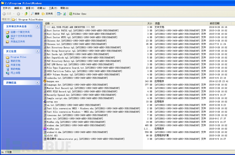
Task: Select file name Boot Sector NTFS.tpl
Action: coord(82,37)
